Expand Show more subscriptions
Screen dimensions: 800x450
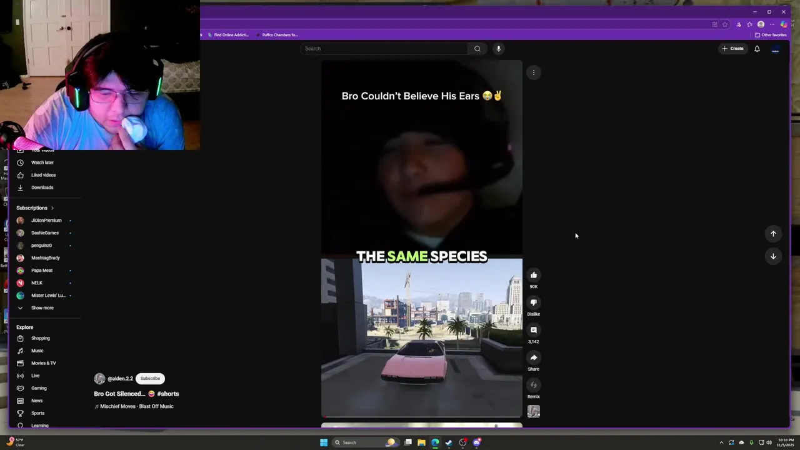point(42,308)
